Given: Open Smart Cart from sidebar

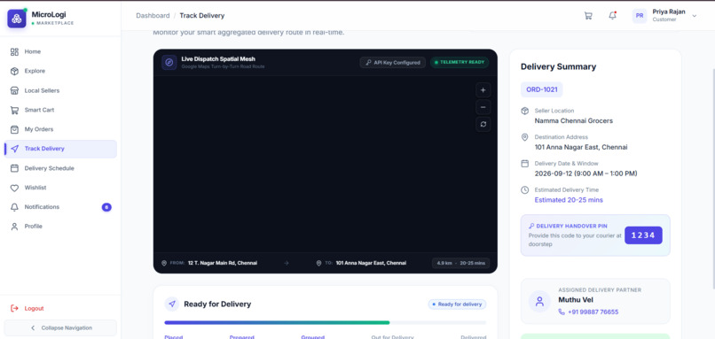Looking at the screenshot, I should click(60, 110).
